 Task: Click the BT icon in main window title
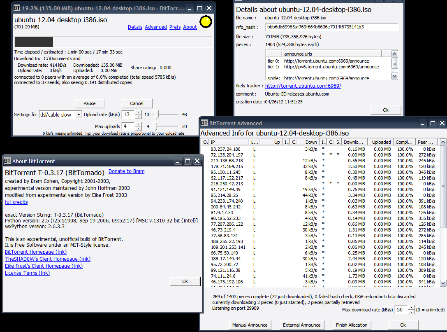click(17, 8)
